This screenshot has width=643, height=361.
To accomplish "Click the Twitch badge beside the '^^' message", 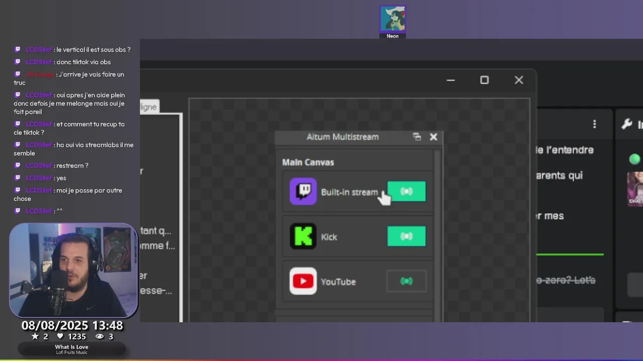I will point(18,211).
